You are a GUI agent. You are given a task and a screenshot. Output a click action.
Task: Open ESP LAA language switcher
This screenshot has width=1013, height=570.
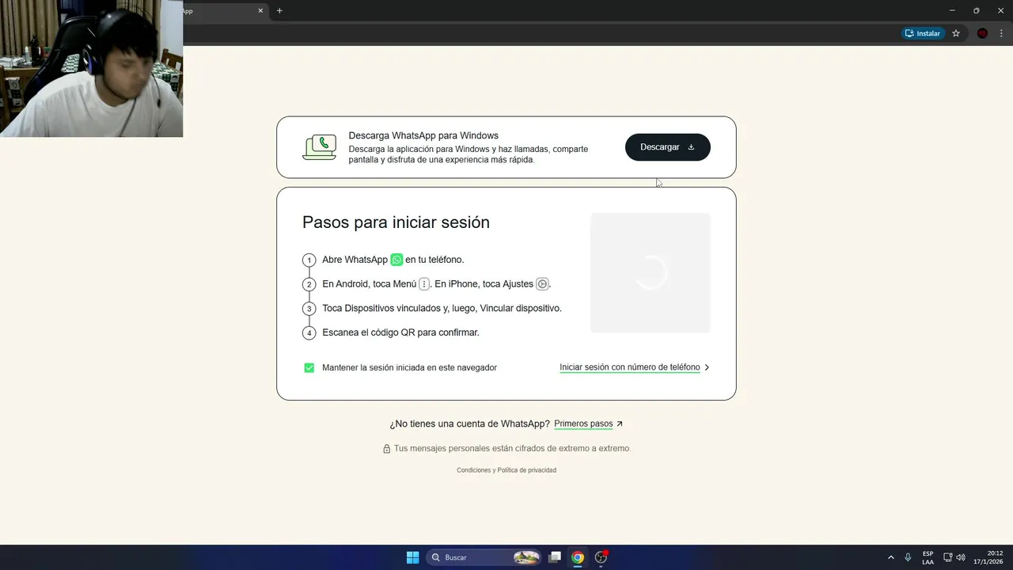928,557
